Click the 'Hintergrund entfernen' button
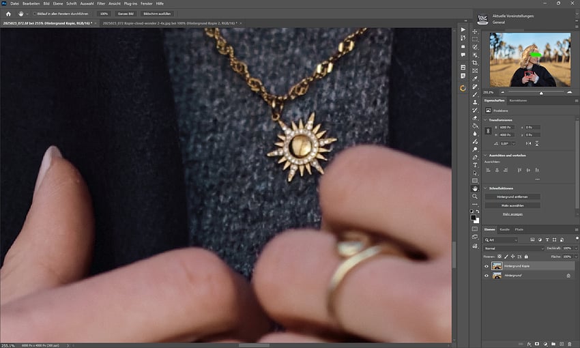Image resolution: width=580 pixels, height=348 pixels. (x=512, y=197)
